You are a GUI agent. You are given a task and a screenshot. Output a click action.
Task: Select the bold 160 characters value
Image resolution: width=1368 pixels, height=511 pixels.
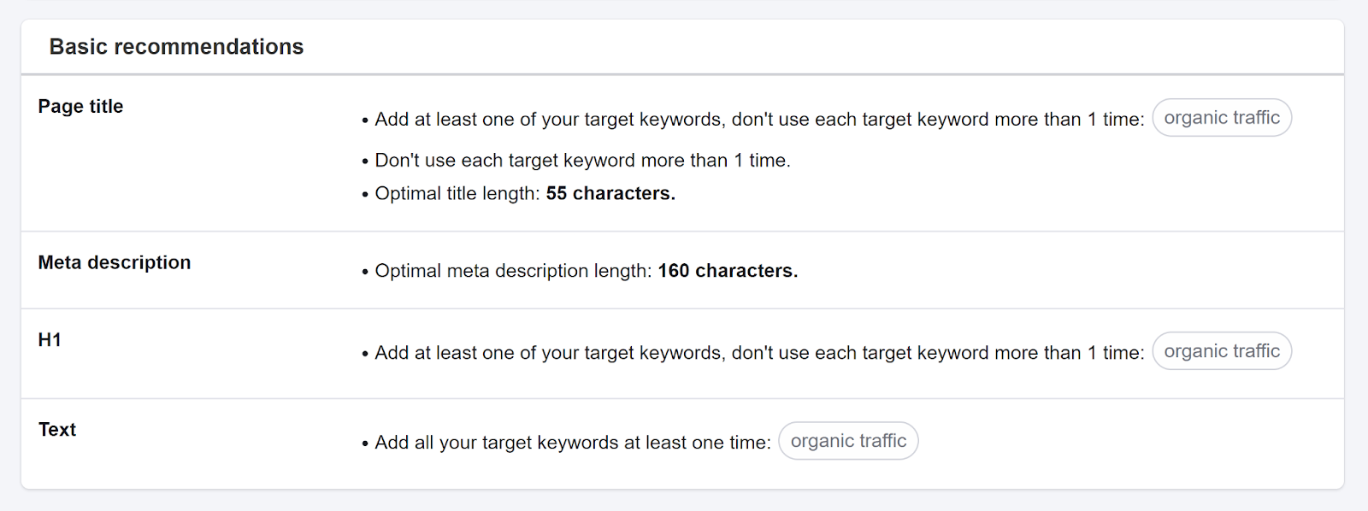pos(727,270)
